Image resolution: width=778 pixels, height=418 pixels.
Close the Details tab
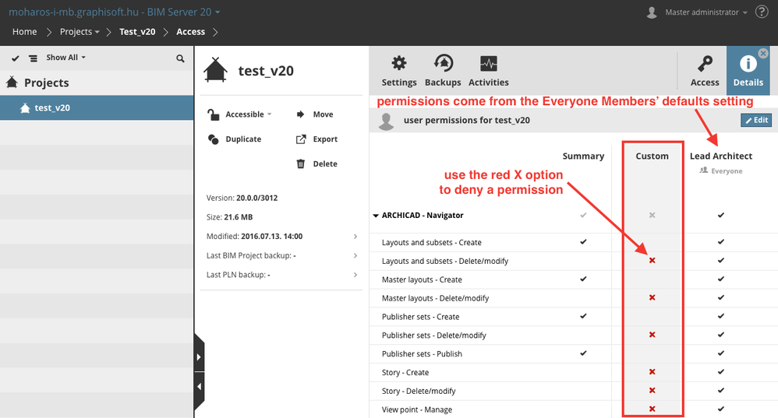[763, 53]
